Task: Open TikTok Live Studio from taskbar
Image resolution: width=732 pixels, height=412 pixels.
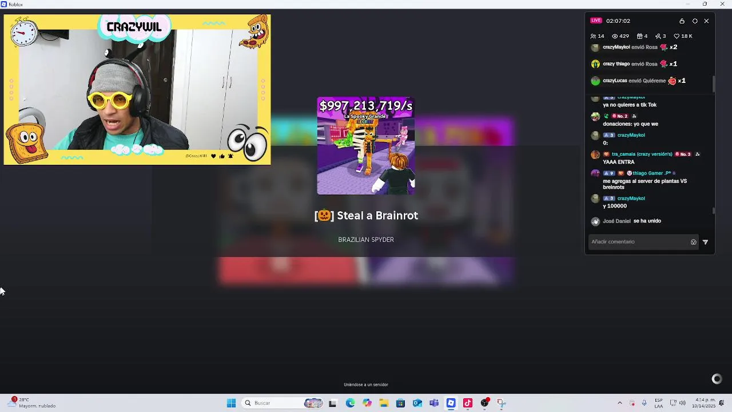Action: click(468, 403)
